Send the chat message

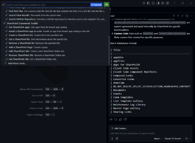(x=186, y=138)
